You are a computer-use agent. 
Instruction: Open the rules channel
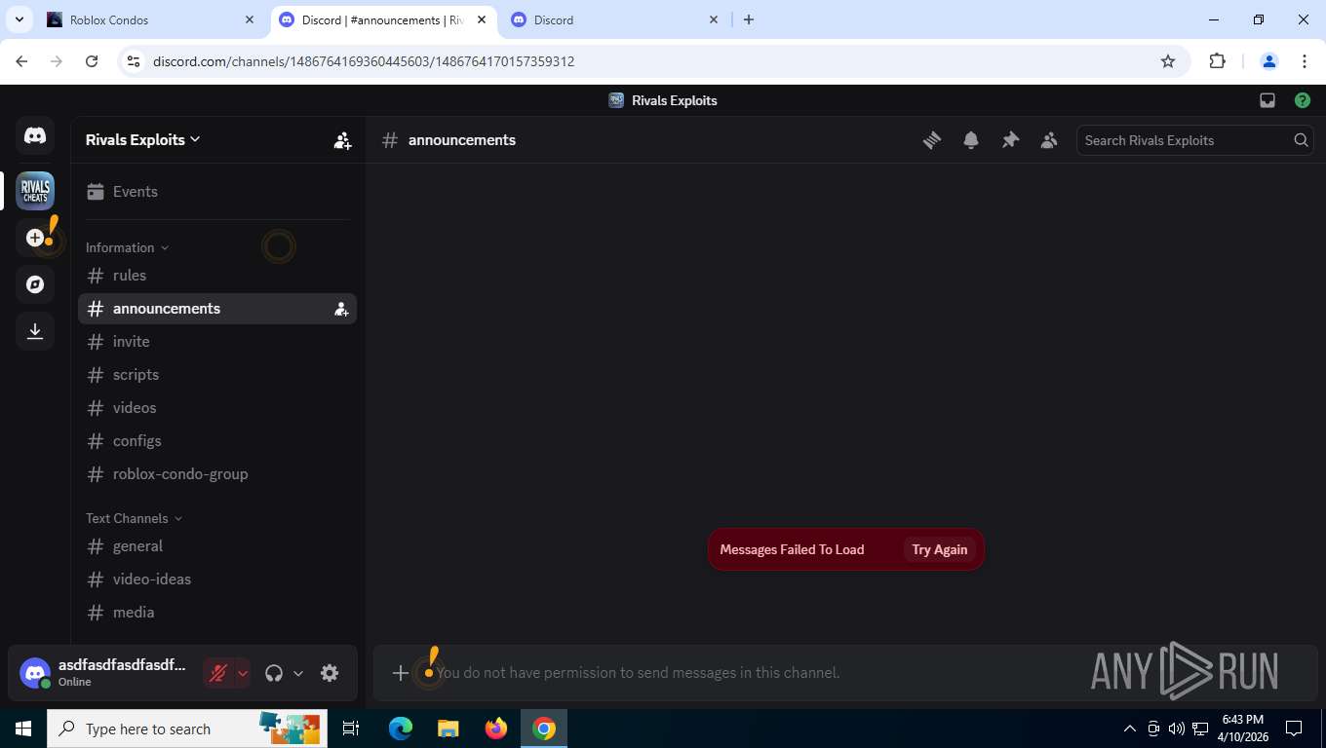click(x=217, y=276)
